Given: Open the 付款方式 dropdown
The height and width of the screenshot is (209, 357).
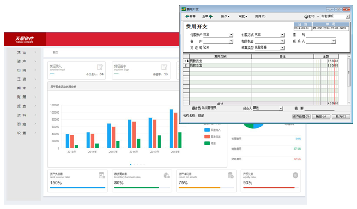Looking at the screenshot, I should pyautogui.click(x=282, y=35).
